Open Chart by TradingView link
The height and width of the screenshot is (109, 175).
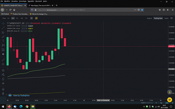click(x=21, y=95)
